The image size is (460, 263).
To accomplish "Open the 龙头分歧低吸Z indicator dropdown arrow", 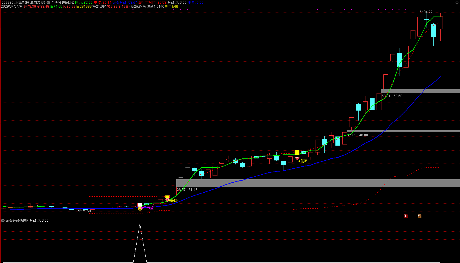I will point(48,3).
